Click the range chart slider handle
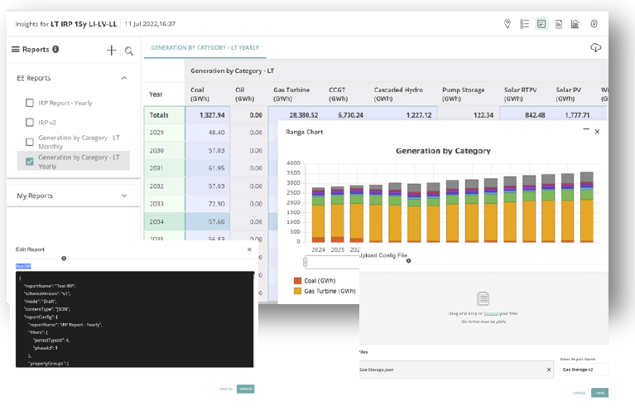Image resolution: width=635 pixels, height=416 pixels. tap(305, 263)
